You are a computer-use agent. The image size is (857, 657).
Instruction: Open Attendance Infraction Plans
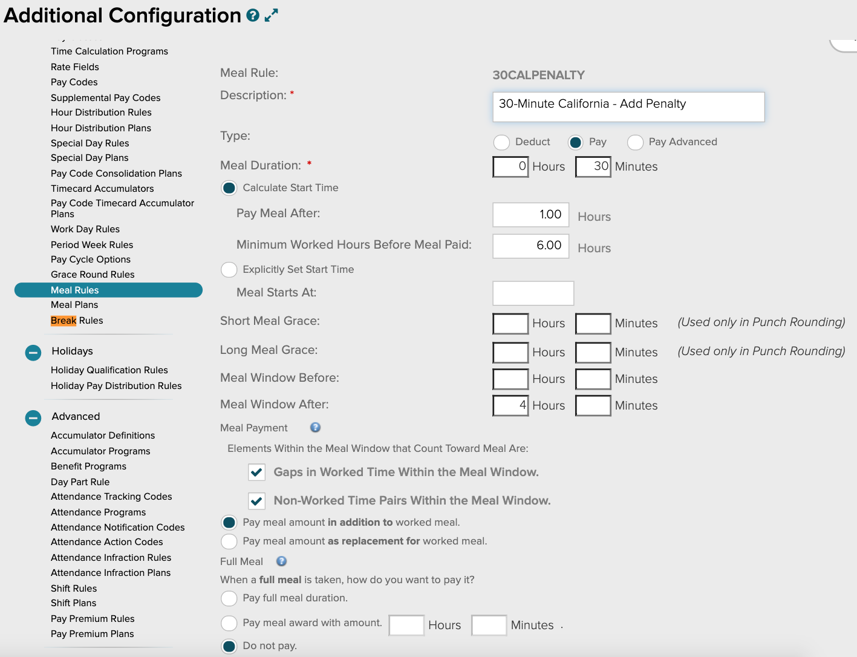click(111, 573)
